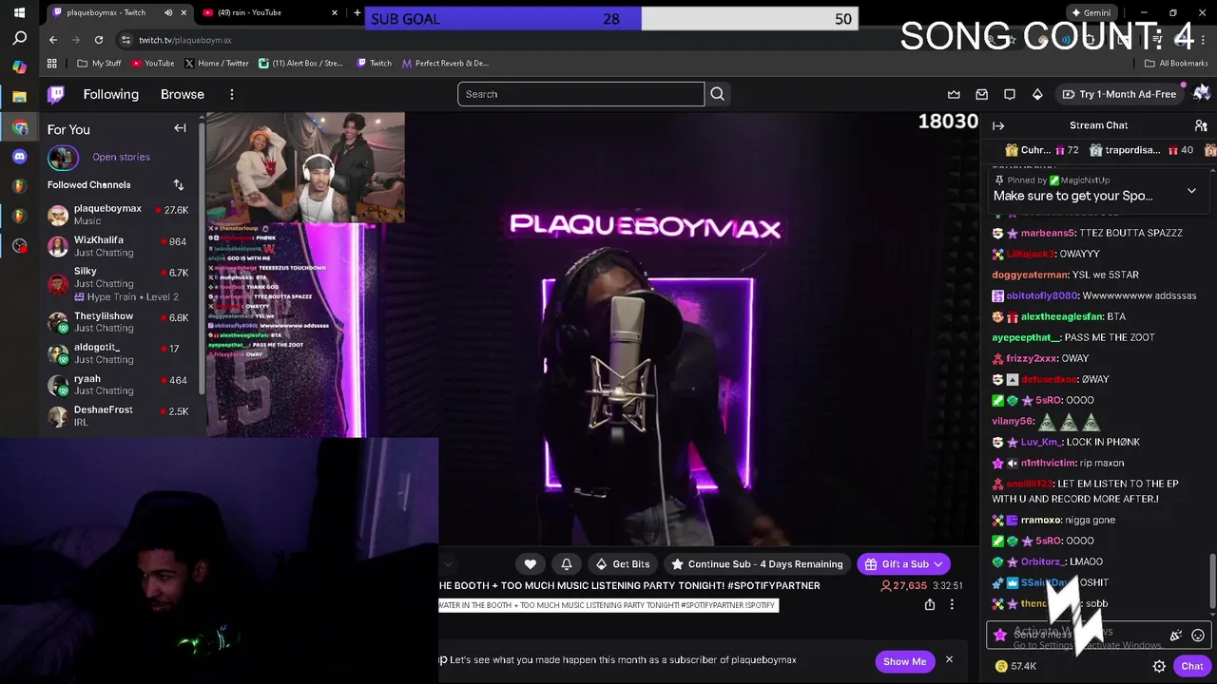The height and width of the screenshot is (684, 1217).
Task: Open the Windows Start button
Action: pos(19,12)
